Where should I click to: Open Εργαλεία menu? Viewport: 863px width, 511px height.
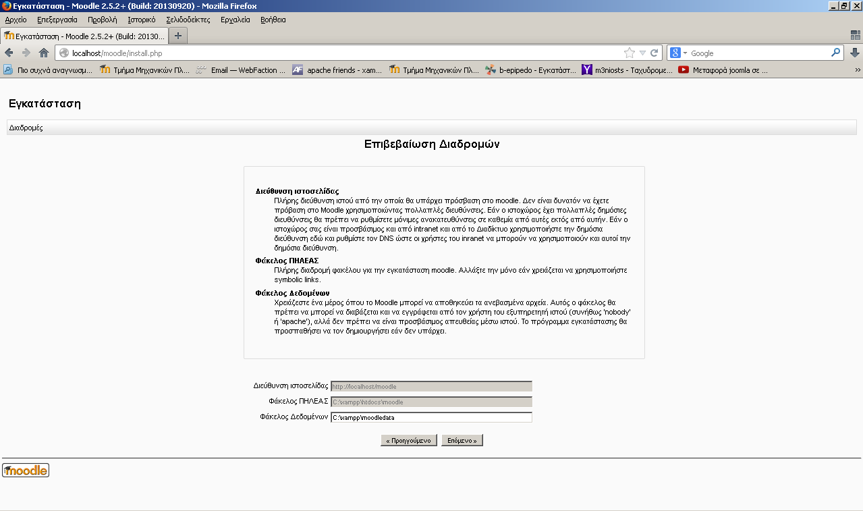235,20
